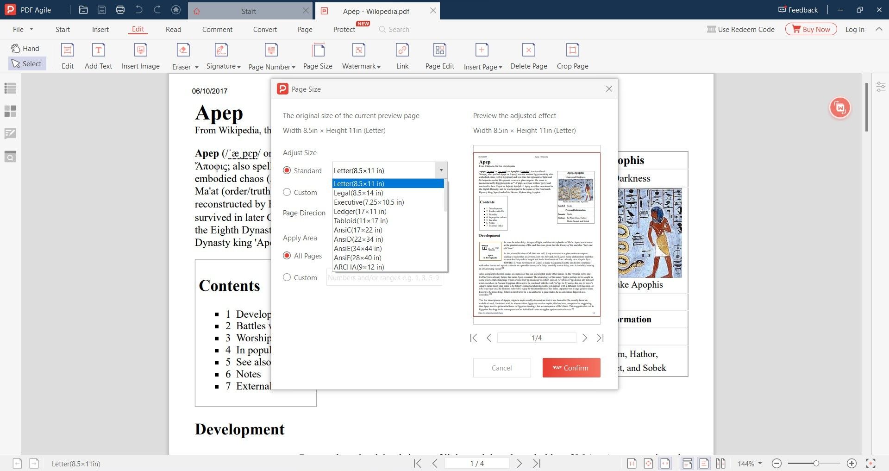Viewport: 889px width, 471px height.
Task: Switch to the Protect ribbon tab
Action: click(x=343, y=29)
